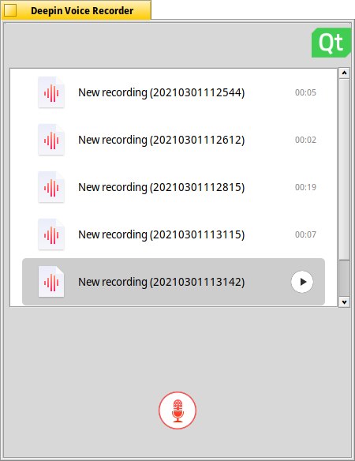The image size is (355, 461).
Task: Click the 00:05 duration label
Action: pos(305,92)
